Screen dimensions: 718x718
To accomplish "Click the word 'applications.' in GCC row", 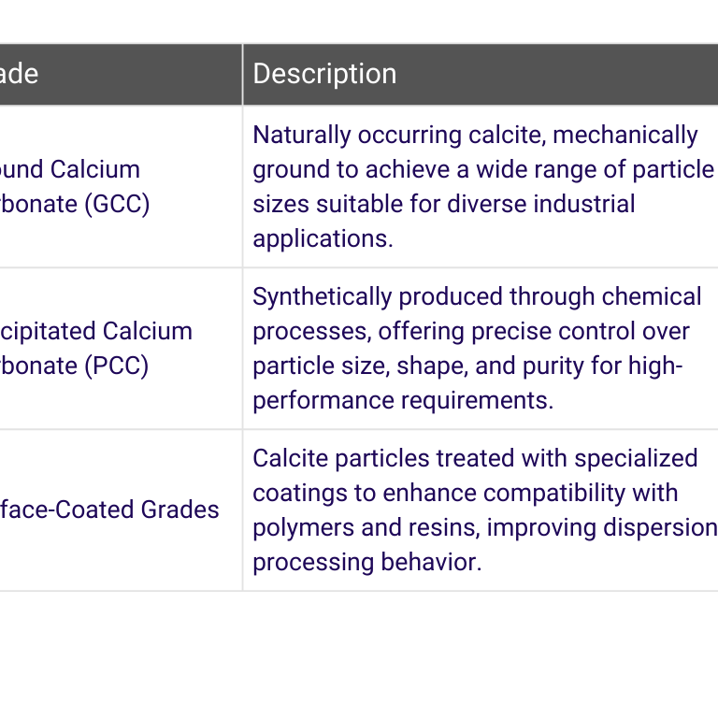I will click(323, 239).
